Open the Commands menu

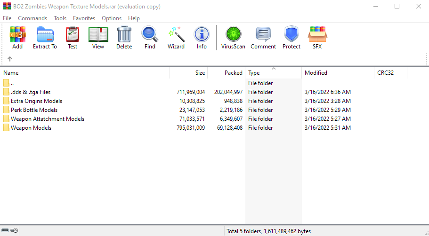coord(32,18)
